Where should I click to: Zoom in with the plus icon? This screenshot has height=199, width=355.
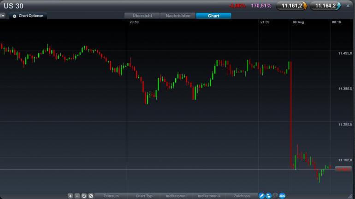(70, 196)
